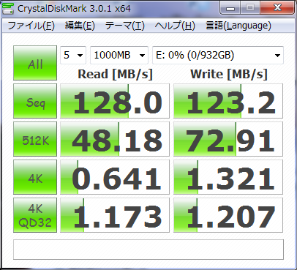Close the CrystalDiskMark window
The image size is (297, 270).
277,8
